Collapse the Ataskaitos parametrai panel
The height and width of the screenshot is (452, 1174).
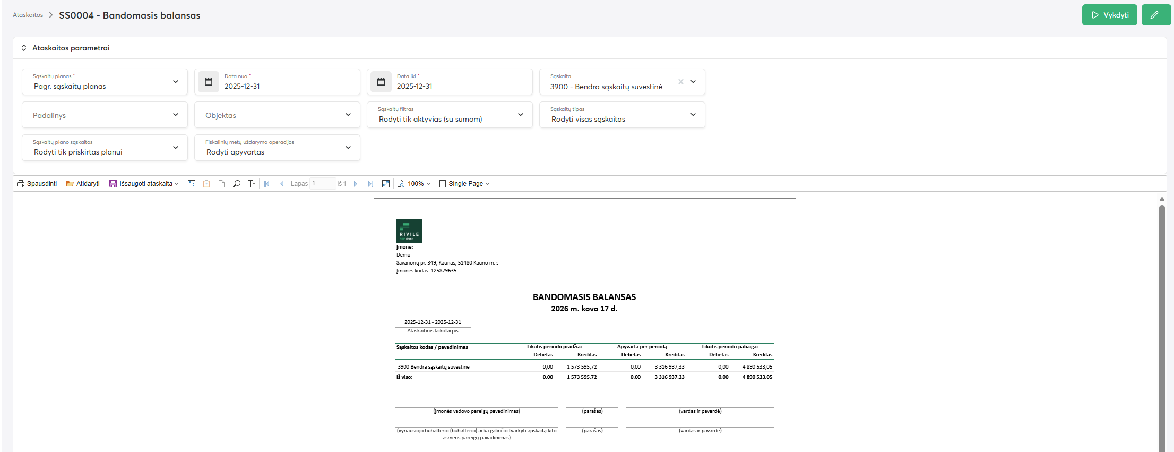click(x=24, y=48)
